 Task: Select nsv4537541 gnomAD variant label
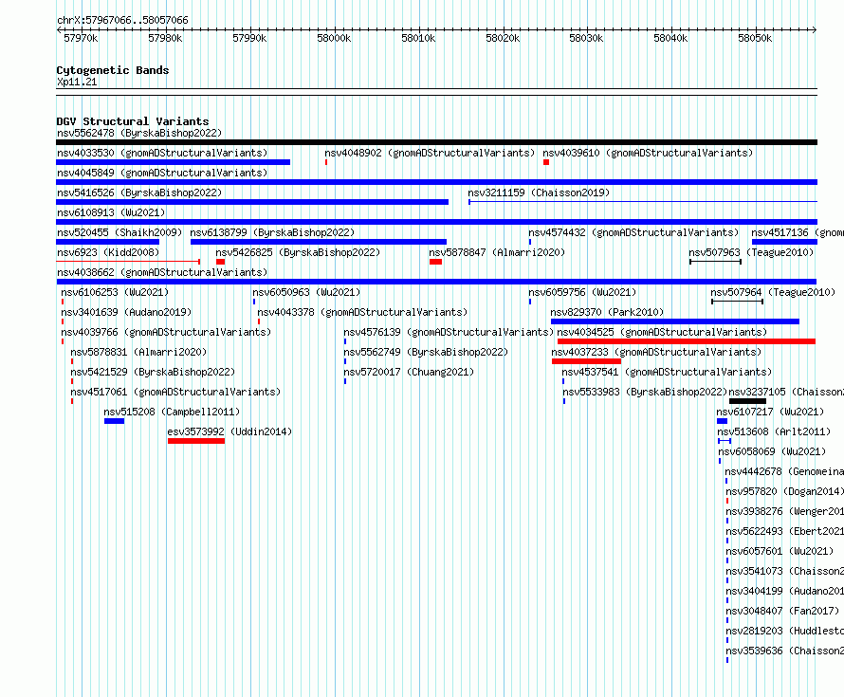pos(667,372)
